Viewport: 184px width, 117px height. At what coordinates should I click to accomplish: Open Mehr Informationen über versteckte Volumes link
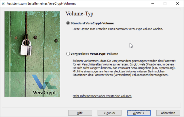tap(102, 96)
